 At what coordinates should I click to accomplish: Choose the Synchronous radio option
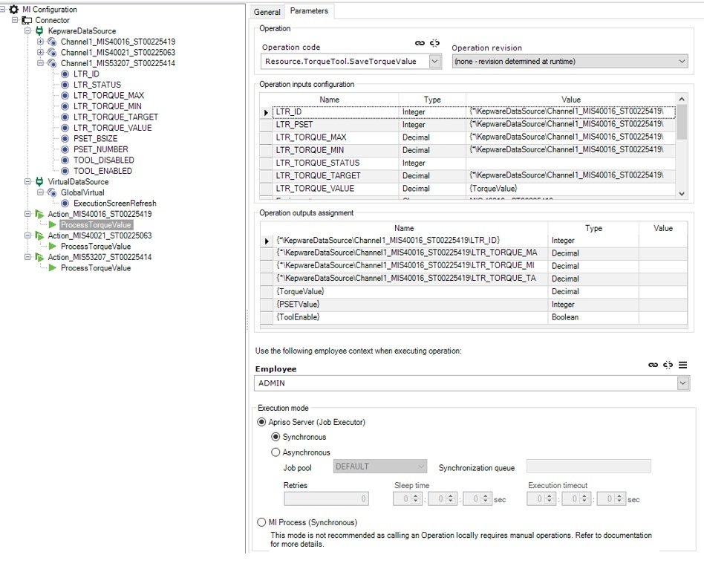[x=276, y=437]
